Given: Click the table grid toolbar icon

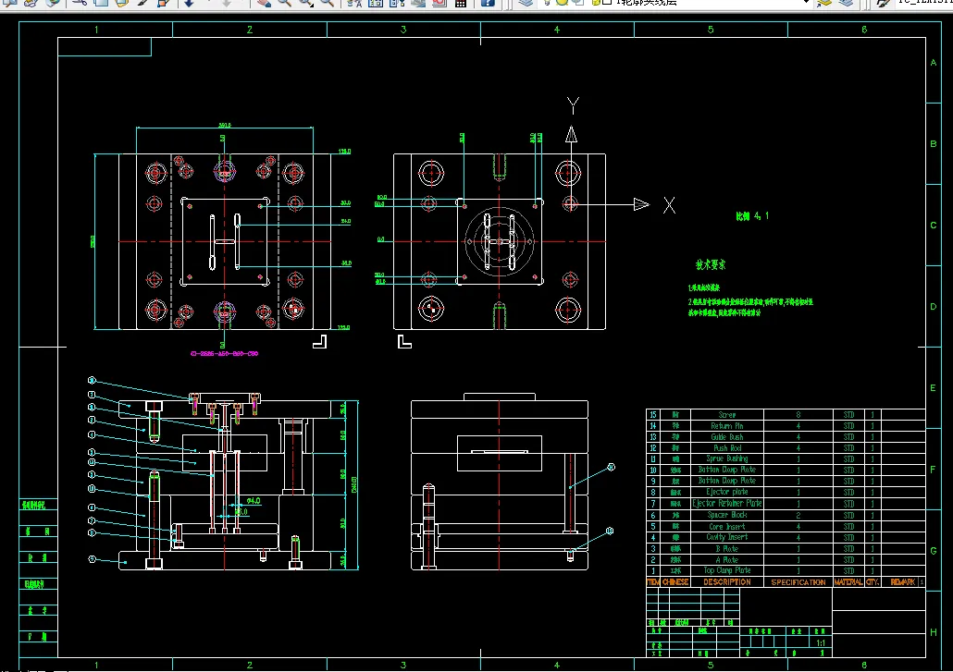Looking at the screenshot, I should coord(461,3).
